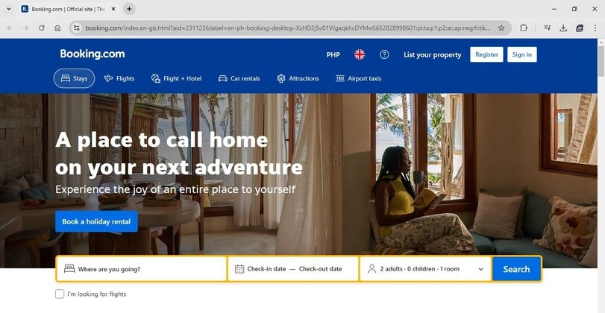Open the browser extensions puzzle icon

[x=523, y=28]
